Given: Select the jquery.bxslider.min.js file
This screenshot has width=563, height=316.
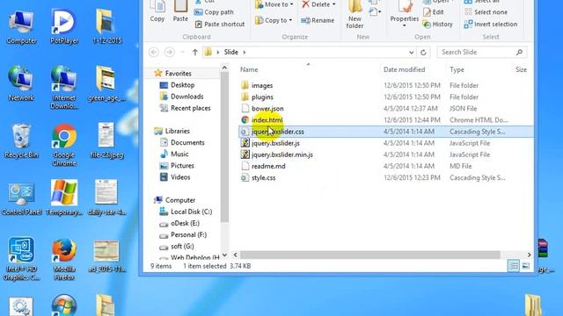Looking at the screenshot, I should point(281,154).
